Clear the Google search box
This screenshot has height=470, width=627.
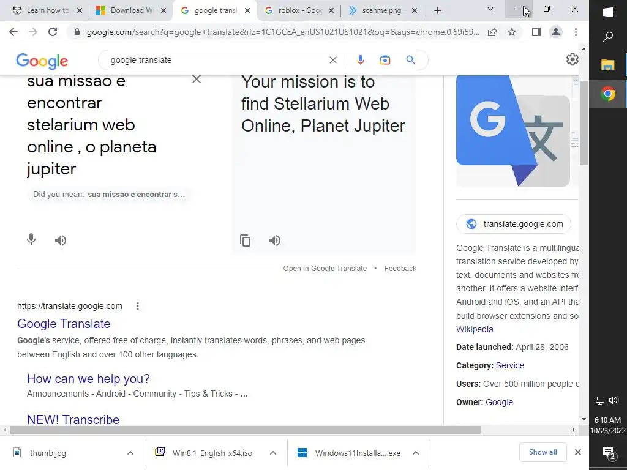coord(332,60)
